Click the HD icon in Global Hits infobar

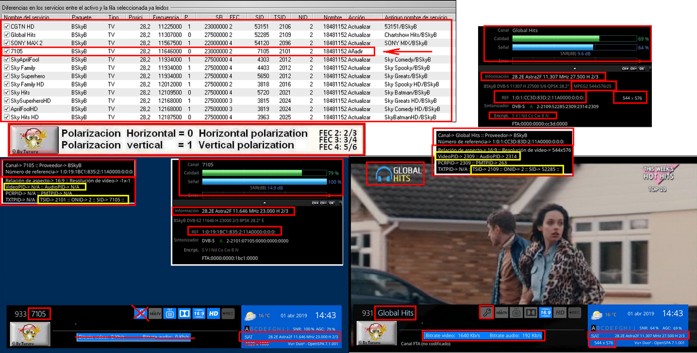pos(560,313)
